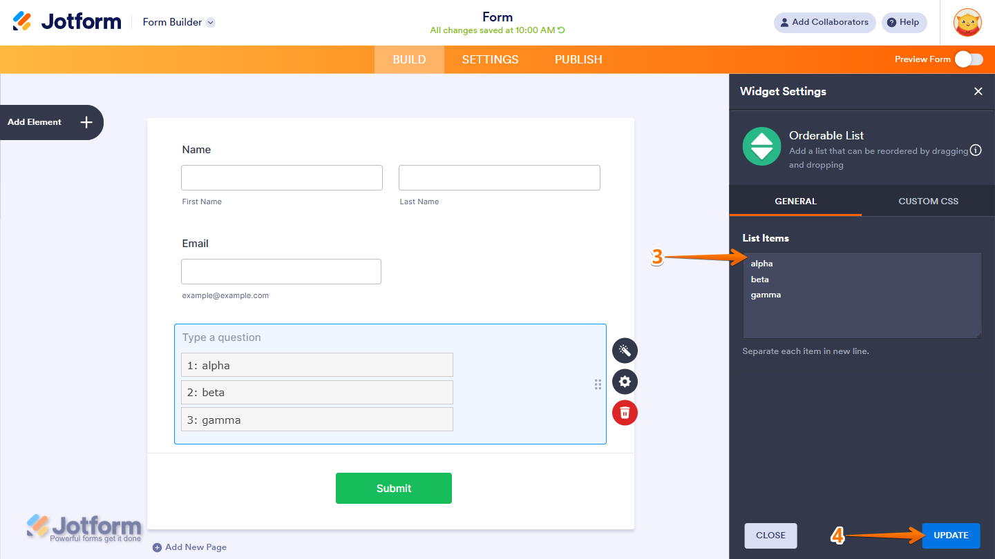Click the Orderable List widget icon
Screen dimensions: 995x559
(761, 146)
